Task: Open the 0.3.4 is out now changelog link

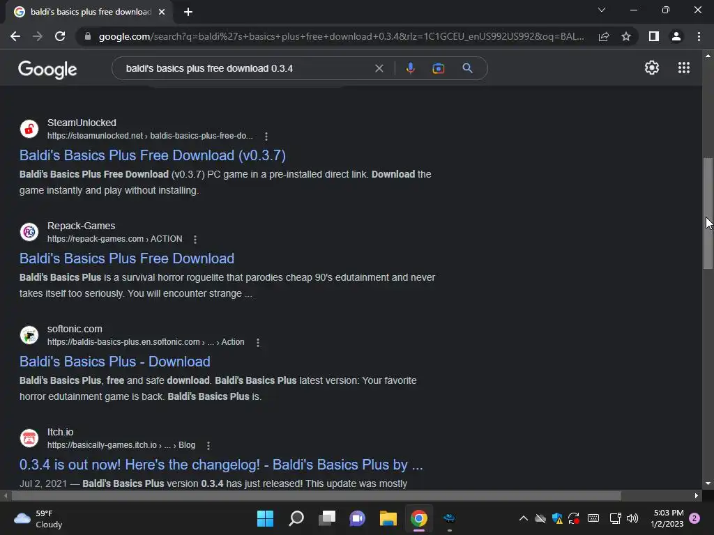Action: (221, 465)
